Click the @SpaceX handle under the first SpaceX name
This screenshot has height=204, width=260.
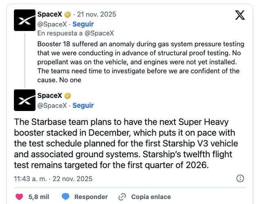[52, 24]
